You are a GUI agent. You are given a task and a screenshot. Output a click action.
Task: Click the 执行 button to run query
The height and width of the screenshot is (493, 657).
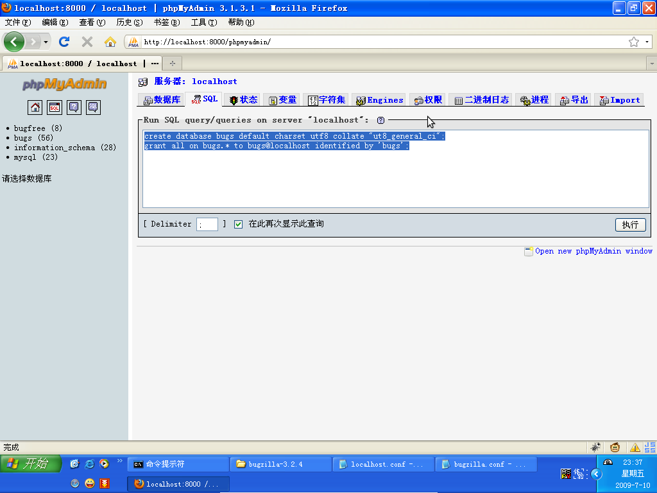(630, 225)
